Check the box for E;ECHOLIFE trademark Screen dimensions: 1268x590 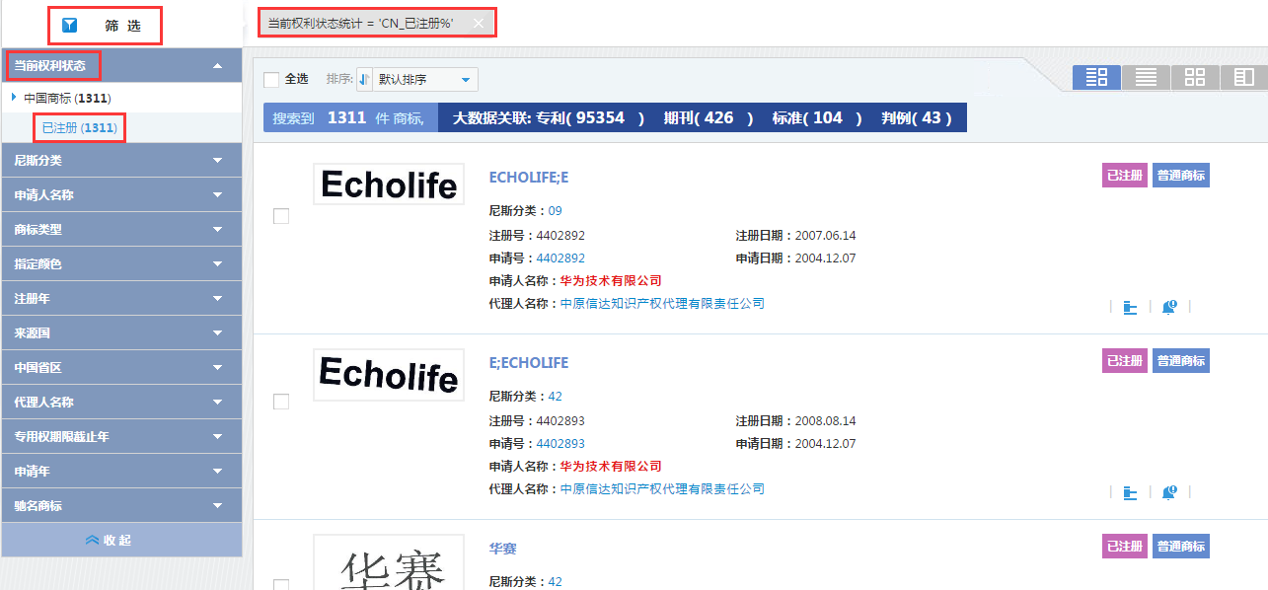[281, 402]
